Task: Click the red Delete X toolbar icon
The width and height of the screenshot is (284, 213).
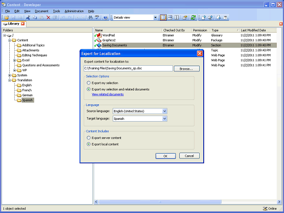Action: tap(48, 18)
